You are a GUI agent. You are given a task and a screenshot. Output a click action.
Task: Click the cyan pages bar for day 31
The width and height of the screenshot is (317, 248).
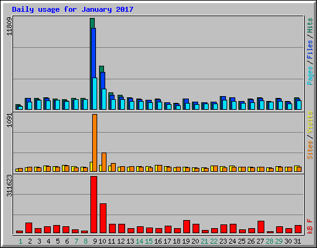point(299,105)
